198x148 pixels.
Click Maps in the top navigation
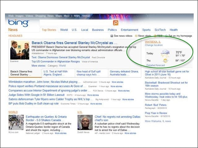[59, 16]
